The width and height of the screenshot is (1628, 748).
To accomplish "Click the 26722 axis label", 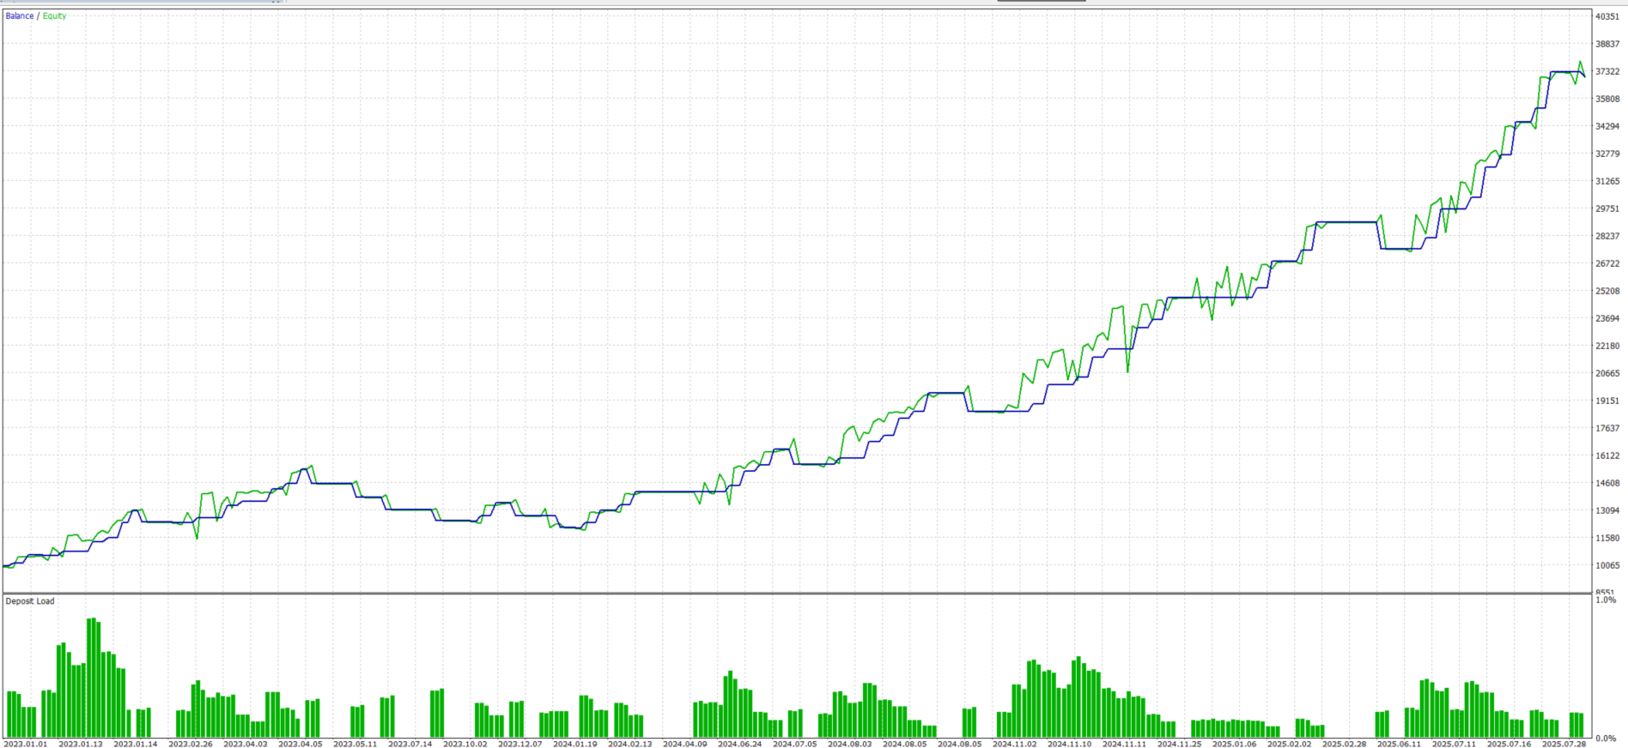I will point(1607,263).
